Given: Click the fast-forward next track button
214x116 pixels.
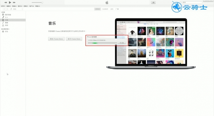Looking at the screenshot, I should tap(14, 2).
